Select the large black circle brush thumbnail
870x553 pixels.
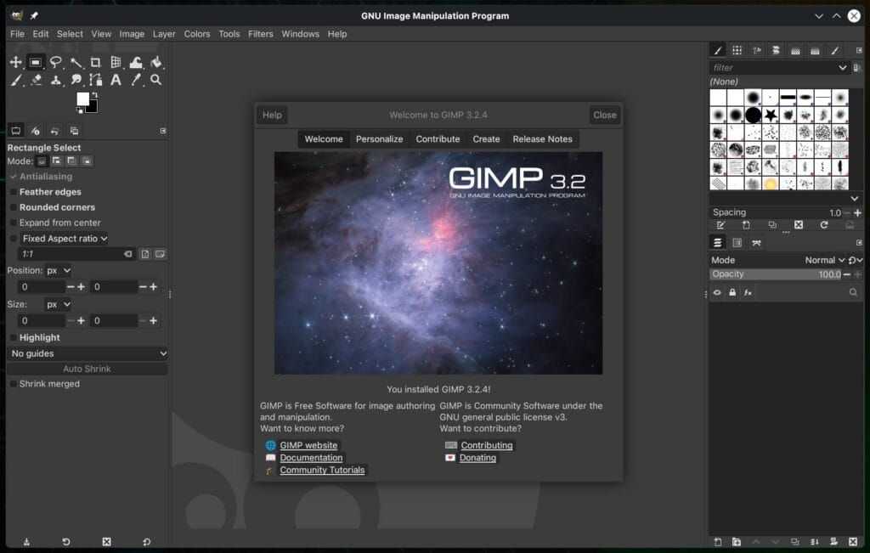[752, 115]
